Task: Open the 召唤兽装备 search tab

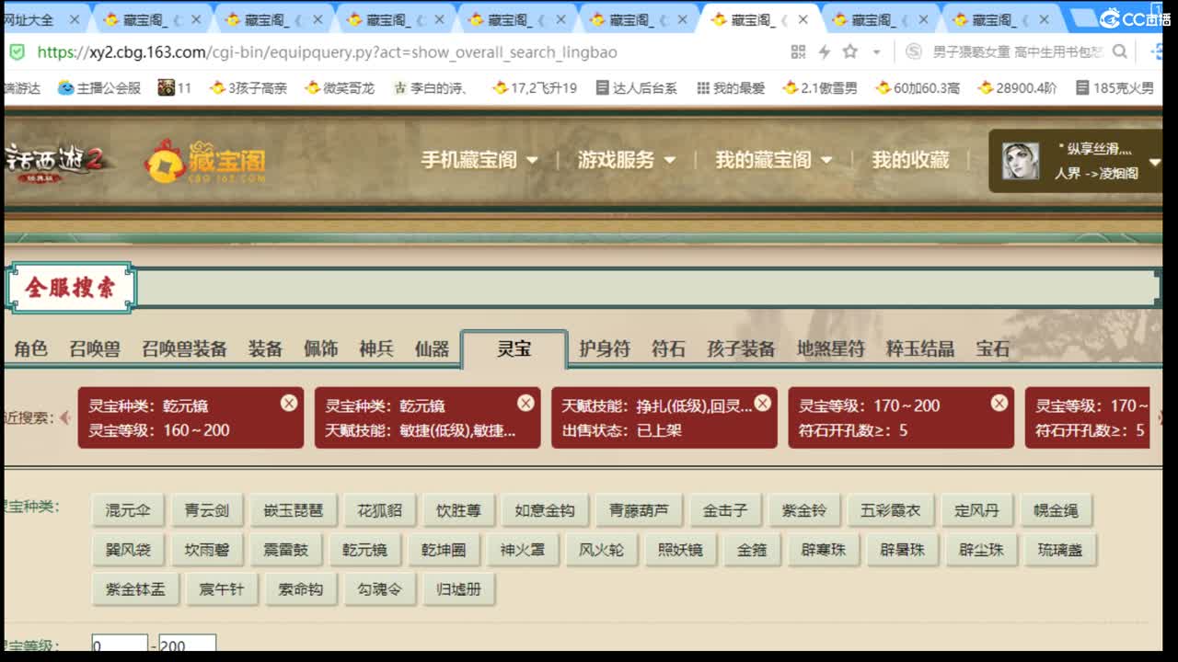Action: point(184,348)
